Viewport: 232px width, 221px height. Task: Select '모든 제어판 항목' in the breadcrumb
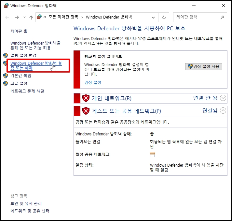[x=63, y=17]
